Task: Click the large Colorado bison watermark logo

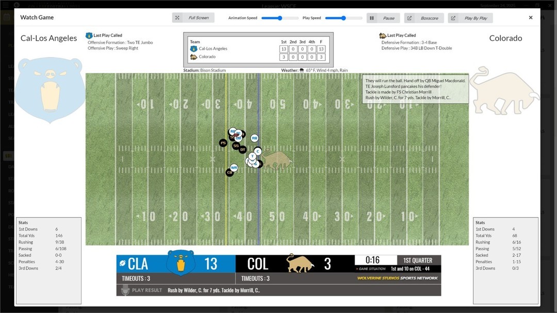Action: 504,91
